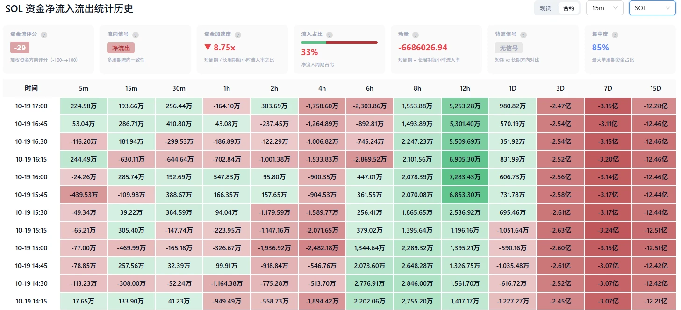Click the 10-19 17:00 row timestamp
This screenshot has height=310, width=681.
(31, 106)
